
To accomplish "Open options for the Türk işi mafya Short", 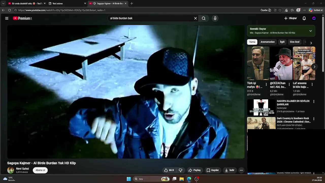I will point(266,84).
